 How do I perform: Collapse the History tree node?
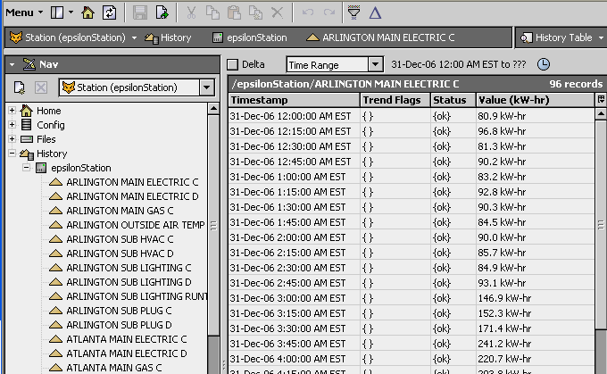pos(12,154)
